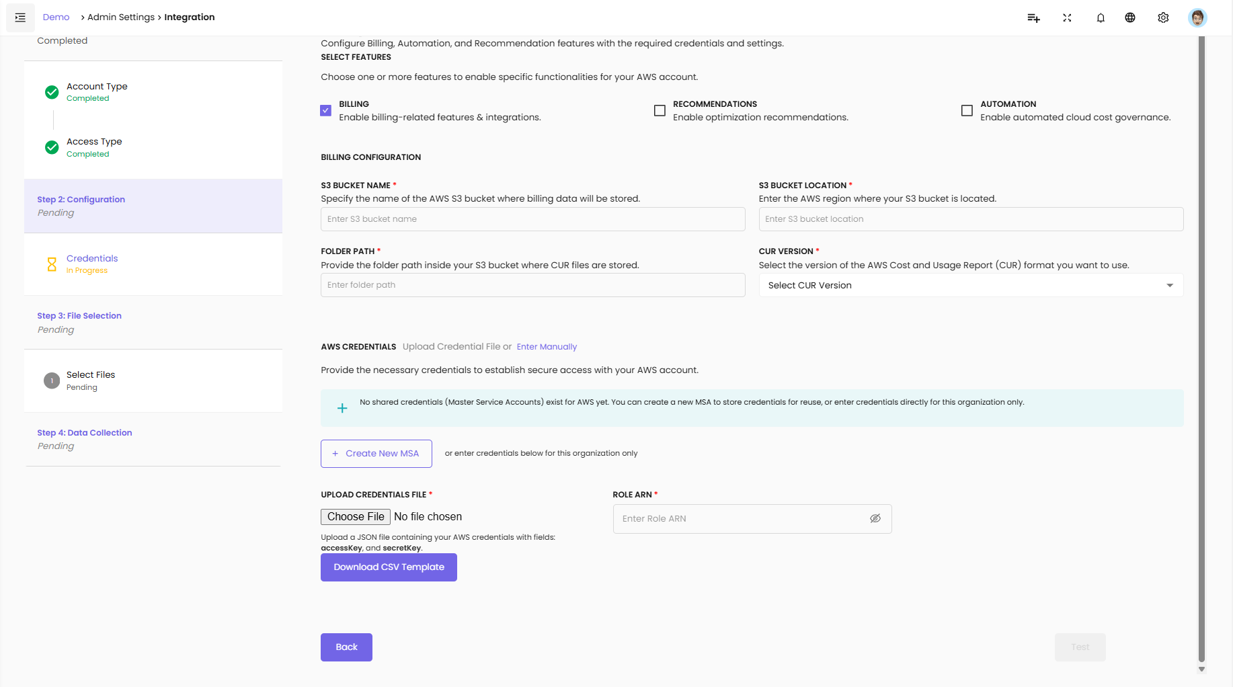Enable the Automation checkbox

pyautogui.click(x=967, y=110)
